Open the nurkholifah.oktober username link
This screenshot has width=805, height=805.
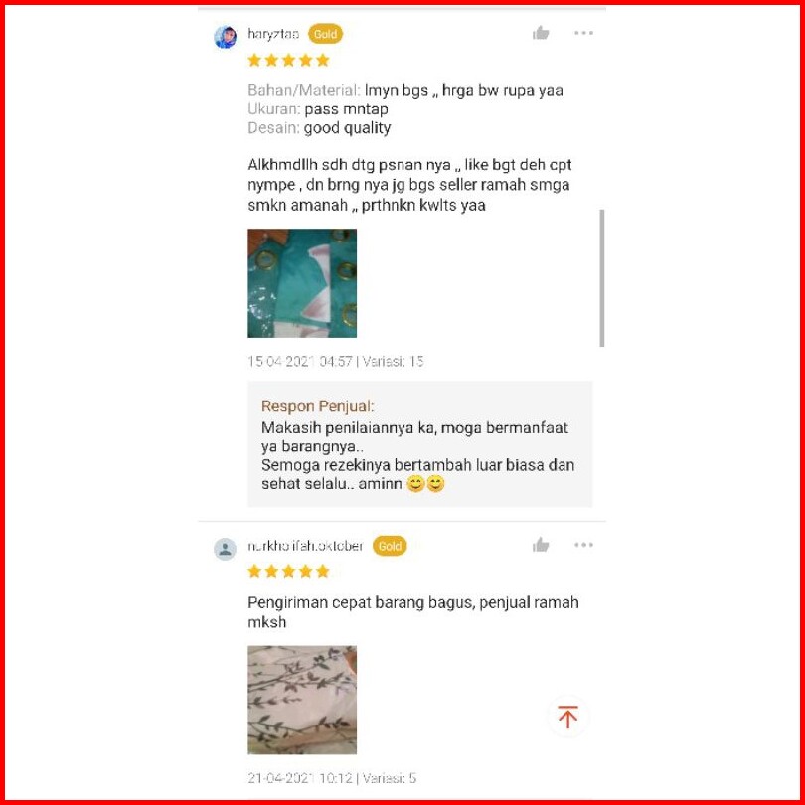click(x=305, y=546)
